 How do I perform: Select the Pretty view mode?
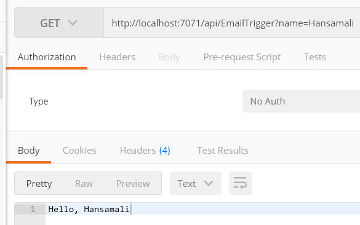tap(39, 183)
